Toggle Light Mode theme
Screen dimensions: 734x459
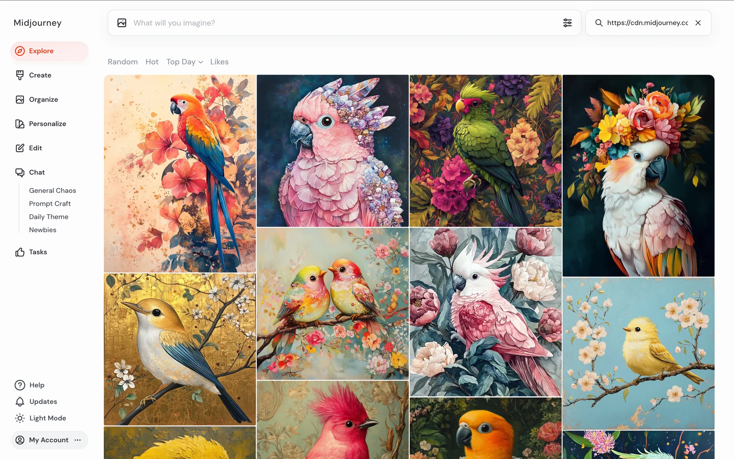tap(40, 418)
